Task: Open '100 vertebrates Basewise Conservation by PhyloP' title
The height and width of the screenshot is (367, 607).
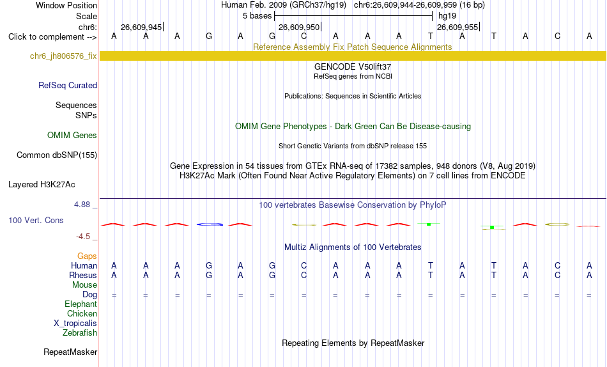Action: (x=353, y=205)
